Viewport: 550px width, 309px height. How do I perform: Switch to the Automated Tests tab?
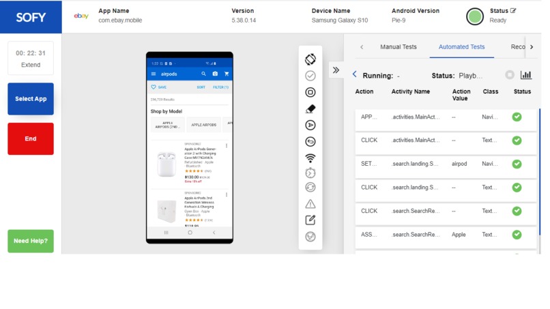tap(461, 46)
